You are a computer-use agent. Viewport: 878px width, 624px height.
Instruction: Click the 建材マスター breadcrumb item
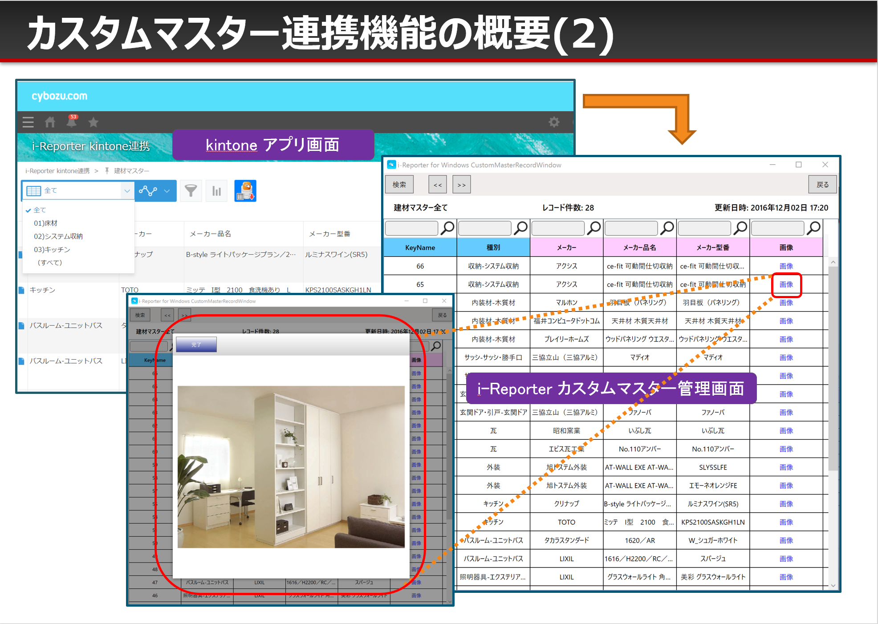pyautogui.click(x=131, y=170)
